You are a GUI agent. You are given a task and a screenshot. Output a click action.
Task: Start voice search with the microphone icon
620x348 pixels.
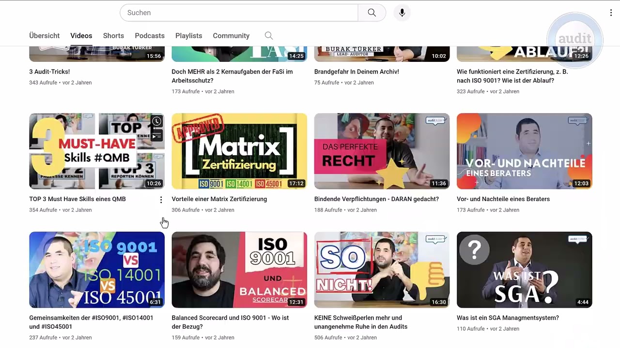coord(402,13)
